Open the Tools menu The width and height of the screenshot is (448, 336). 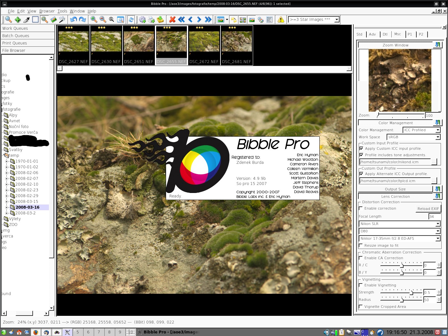tap(62, 11)
